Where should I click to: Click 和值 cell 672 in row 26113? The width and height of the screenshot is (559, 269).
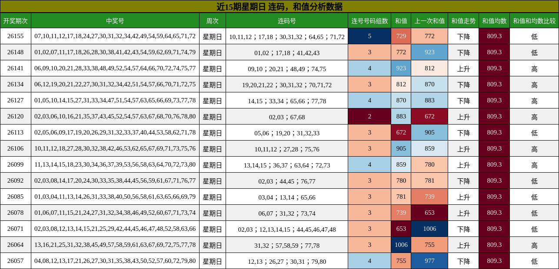401,133
